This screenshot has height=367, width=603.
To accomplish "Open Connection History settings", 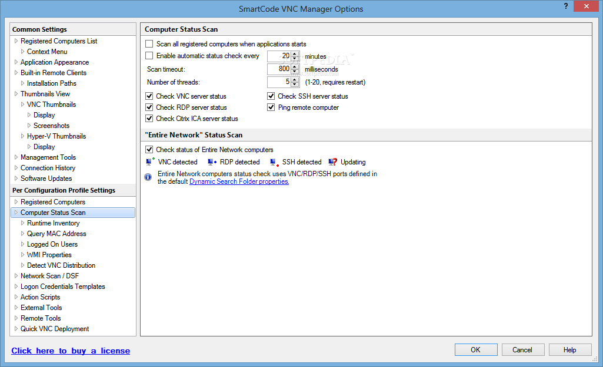I will [x=48, y=168].
